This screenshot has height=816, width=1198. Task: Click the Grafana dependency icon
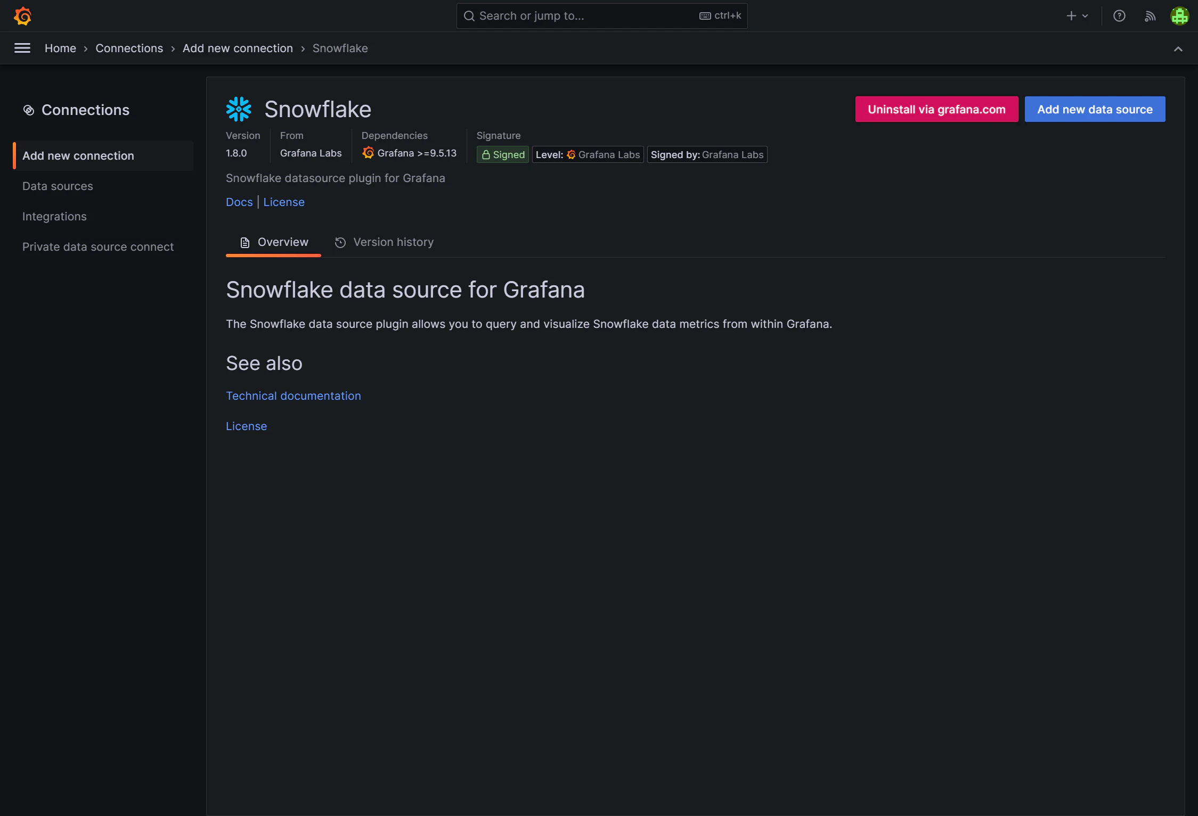point(368,153)
